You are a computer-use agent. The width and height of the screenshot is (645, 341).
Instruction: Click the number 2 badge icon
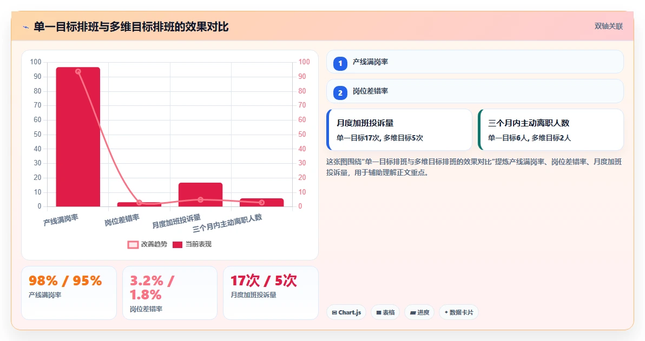pos(340,93)
